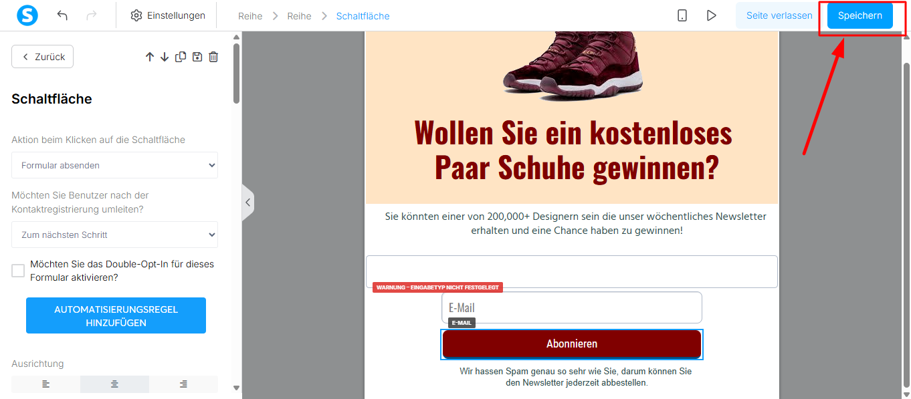Screen dimensions: 911x399
Task: Align button to the right
Action: (x=183, y=384)
